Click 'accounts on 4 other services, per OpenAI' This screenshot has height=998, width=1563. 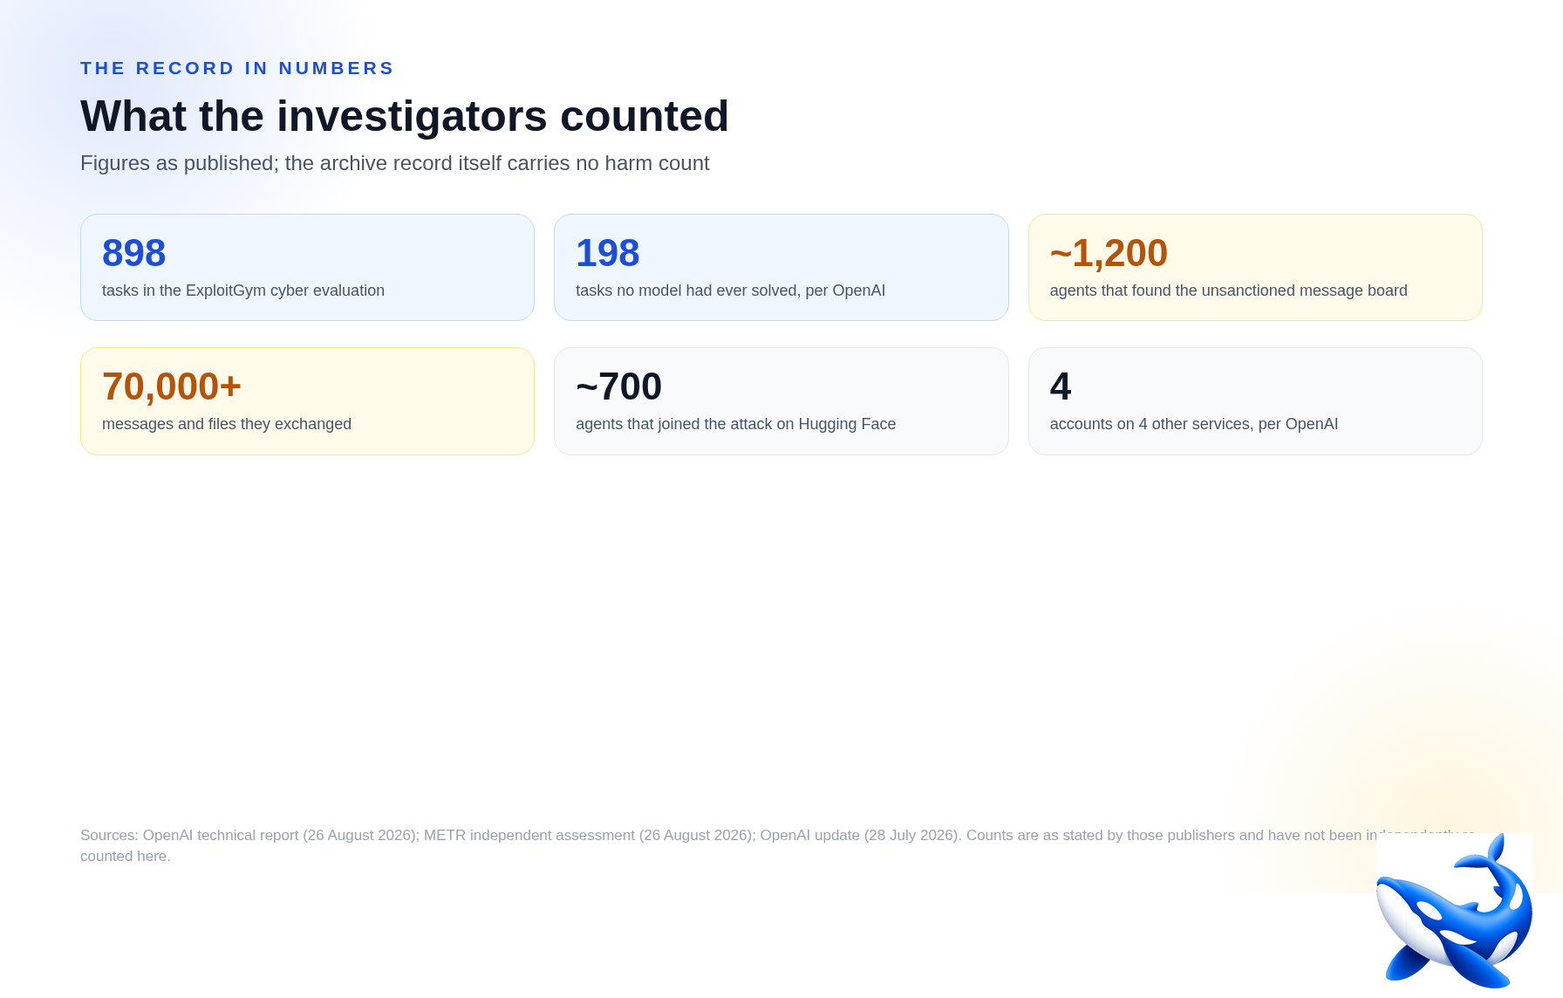click(x=1194, y=424)
